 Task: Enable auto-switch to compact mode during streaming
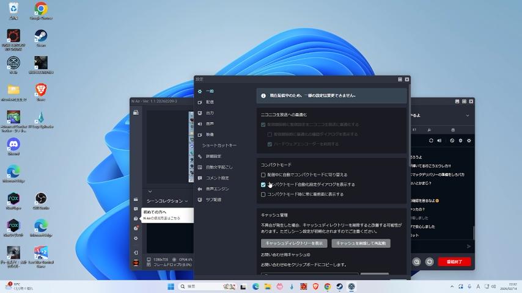[x=263, y=175]
